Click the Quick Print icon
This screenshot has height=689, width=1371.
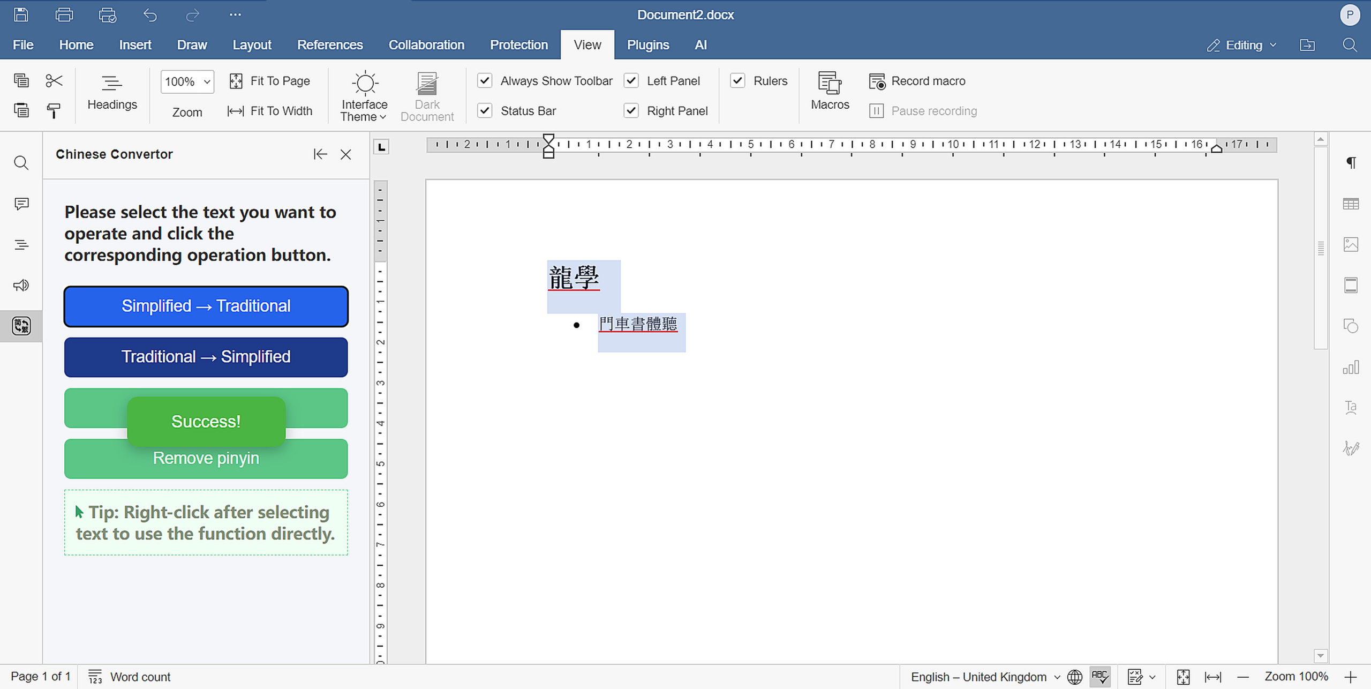(x=108, y=14)
